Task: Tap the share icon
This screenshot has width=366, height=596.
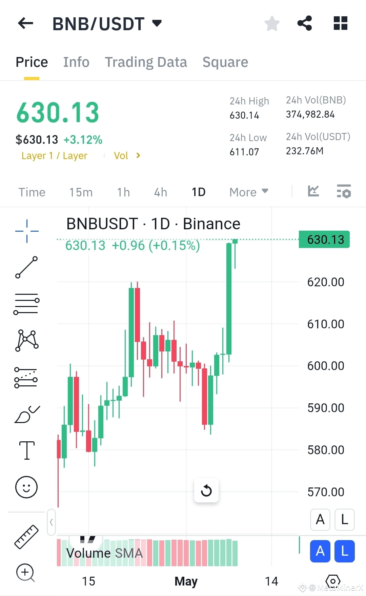Action: click(304, 23)
